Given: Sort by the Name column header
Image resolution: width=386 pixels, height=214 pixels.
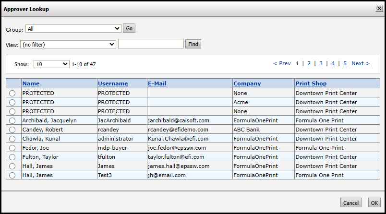Looking at the screenshot, I should pyautogui.click(x=31, y=83).
